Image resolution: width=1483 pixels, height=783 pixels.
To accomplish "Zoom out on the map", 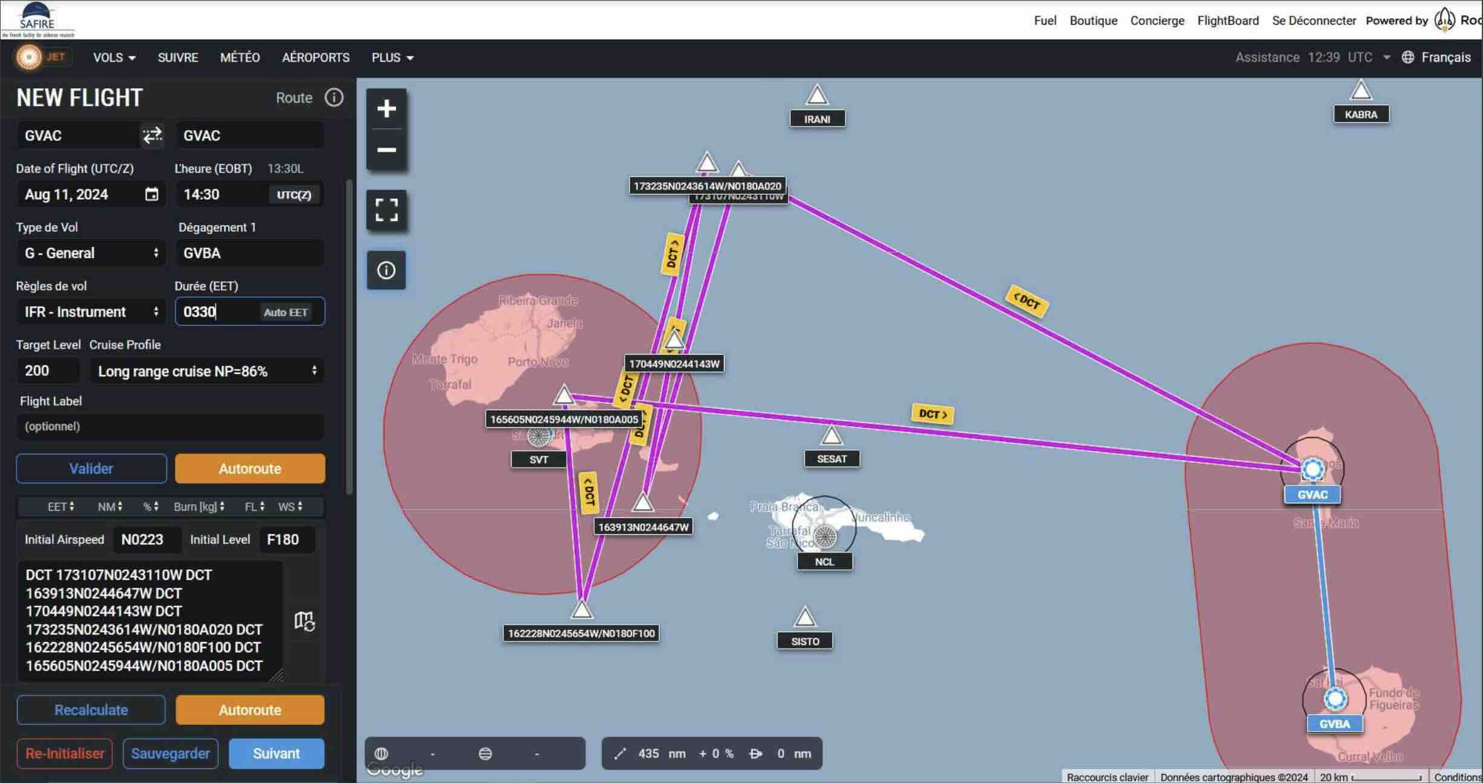I will (386, 149).
